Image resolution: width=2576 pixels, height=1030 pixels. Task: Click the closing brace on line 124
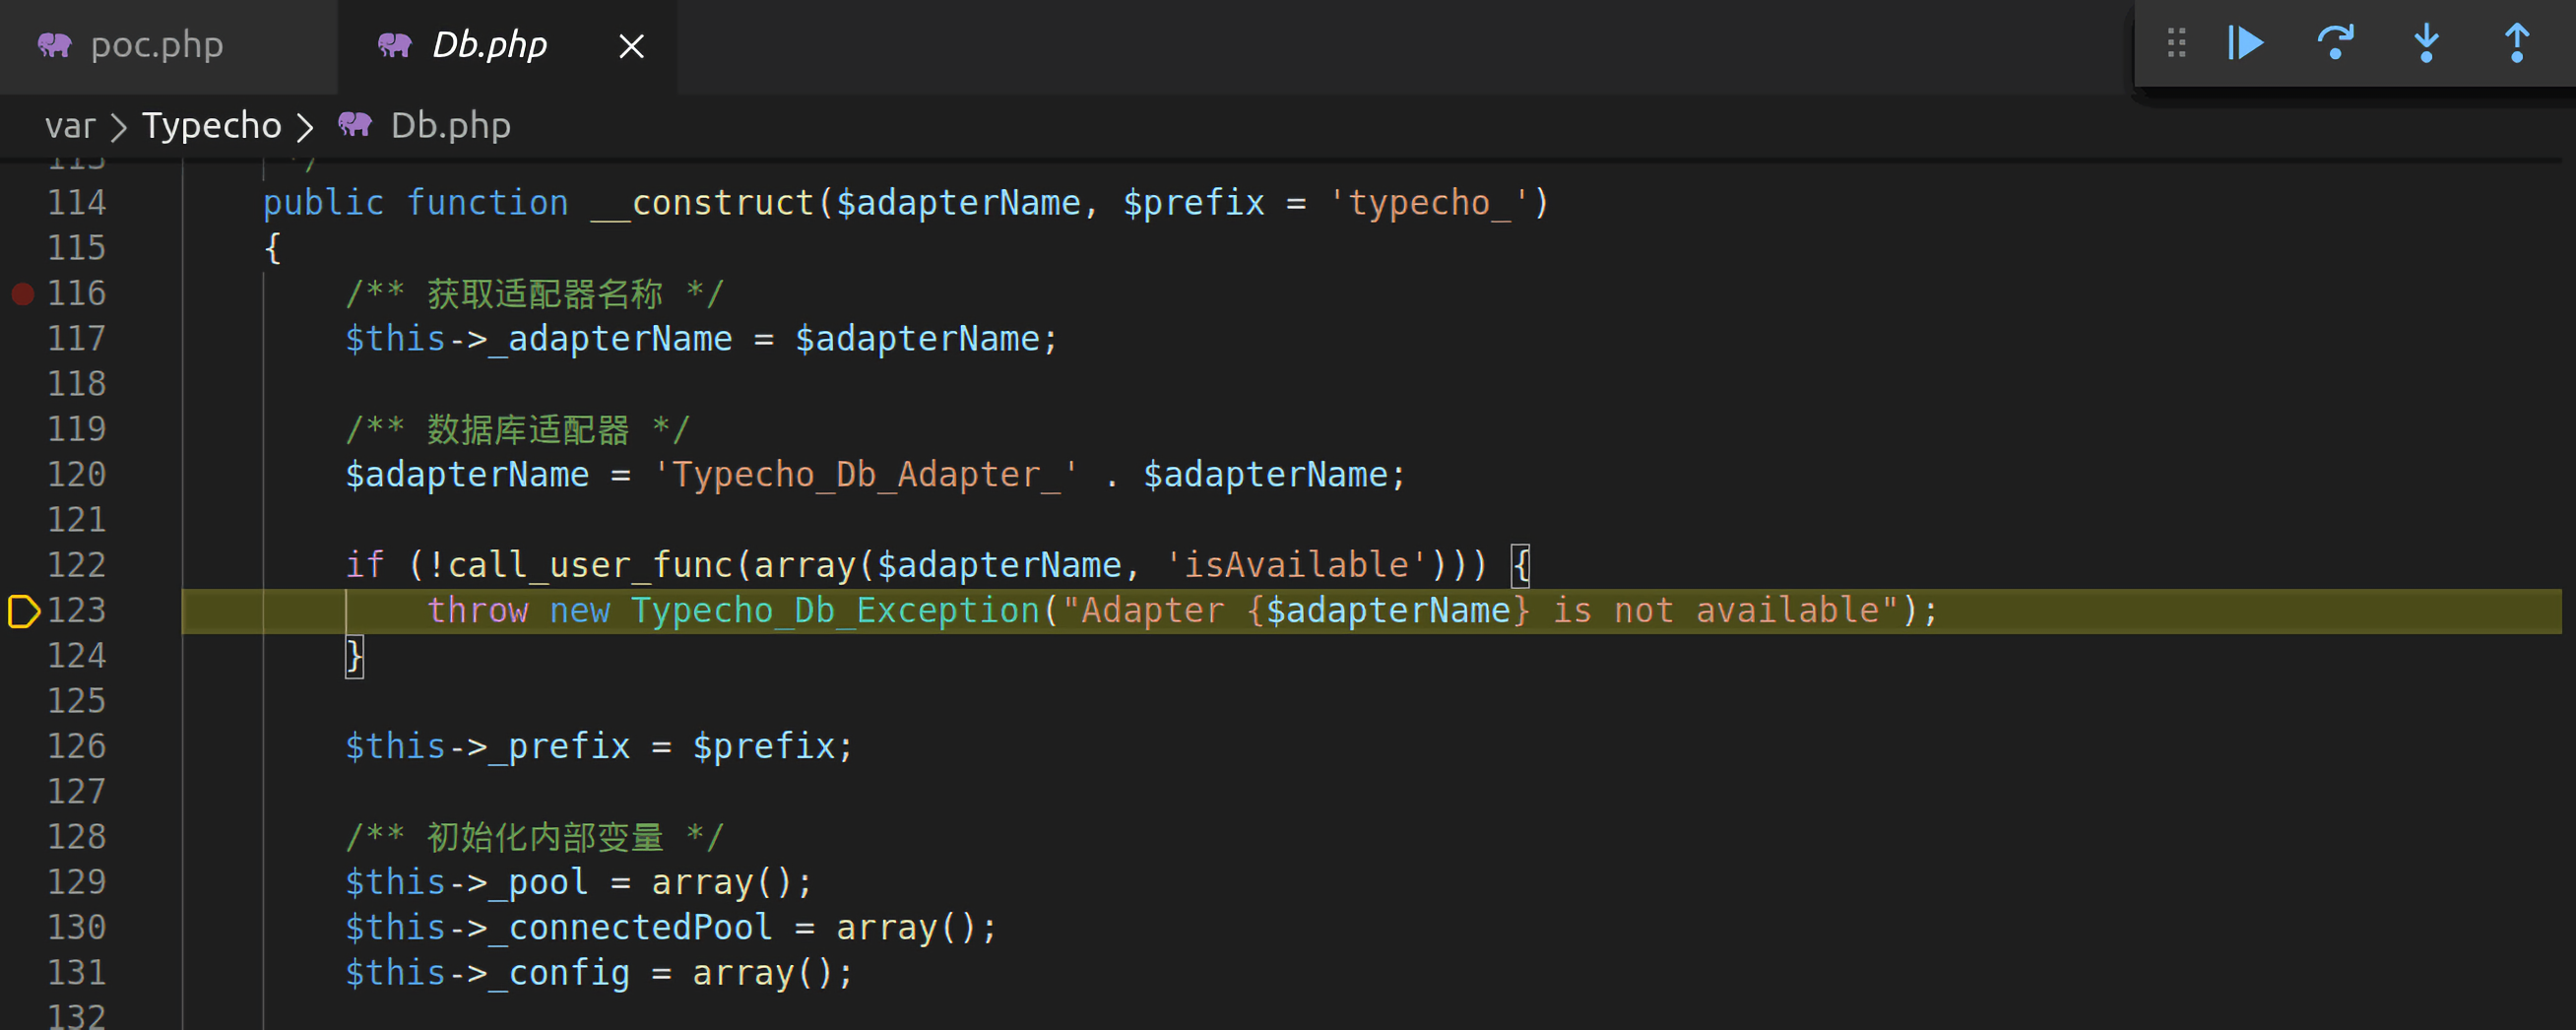pyautogui.click(x=354, y=657)
